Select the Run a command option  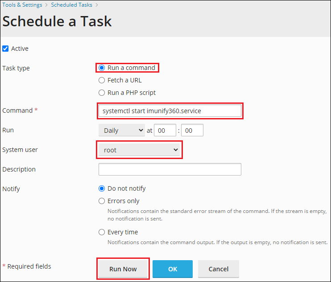[x=102, y=68]
